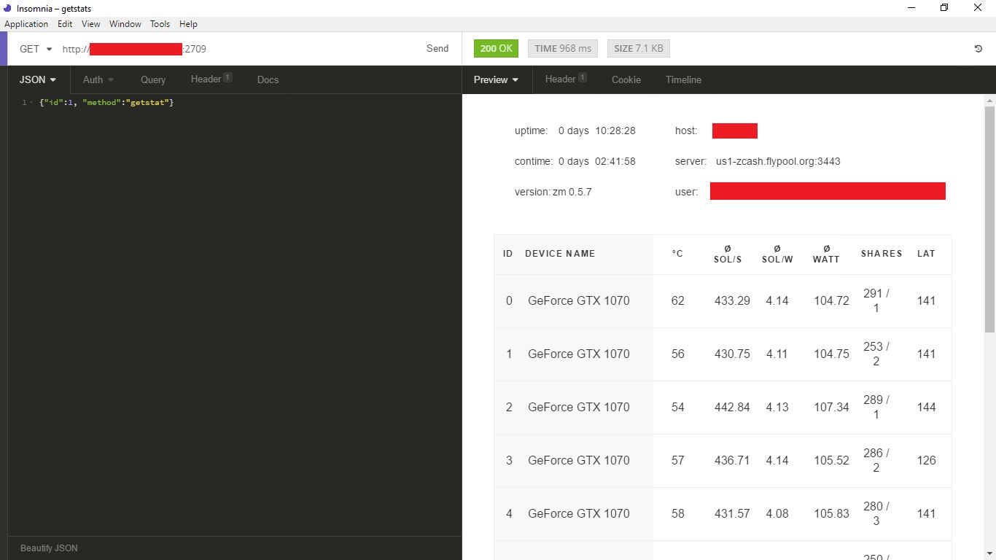Switch to the request Header tab
Viewport: 996px width, 560px height.
211,79
